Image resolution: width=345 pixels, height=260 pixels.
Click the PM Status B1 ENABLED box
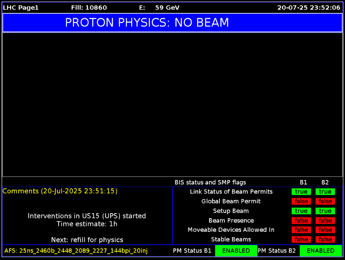point(236,251)
